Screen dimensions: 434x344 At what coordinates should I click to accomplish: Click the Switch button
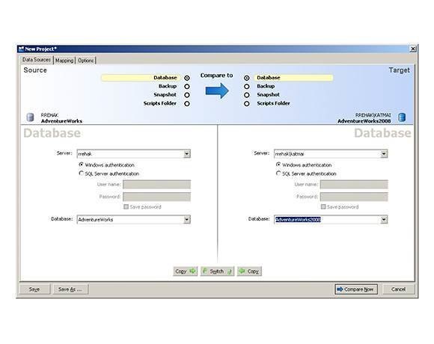click(x=217, y=271)
